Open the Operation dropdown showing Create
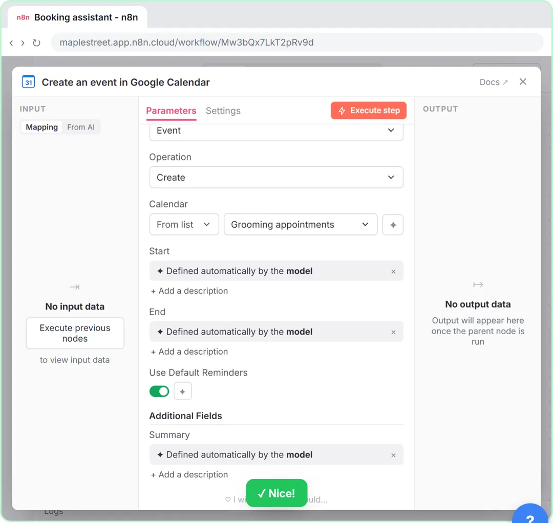This screenshot has height=523, width=553. [276, 177]
